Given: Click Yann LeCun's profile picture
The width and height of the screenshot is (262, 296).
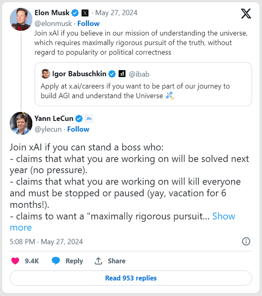Looking at the screenshot, I should 21,123.
